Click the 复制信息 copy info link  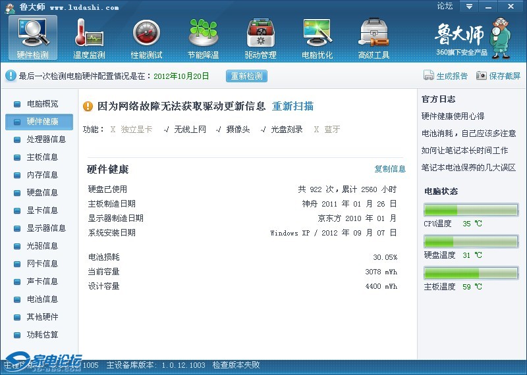coord(390,169)
